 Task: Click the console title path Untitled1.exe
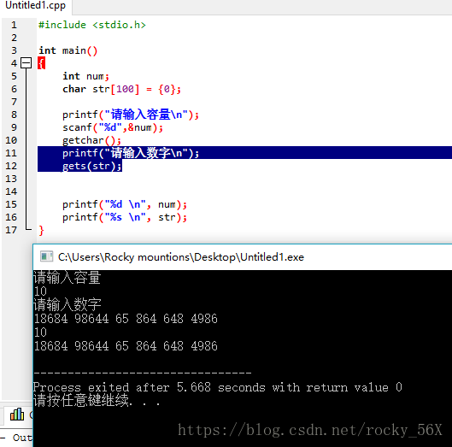181,257
